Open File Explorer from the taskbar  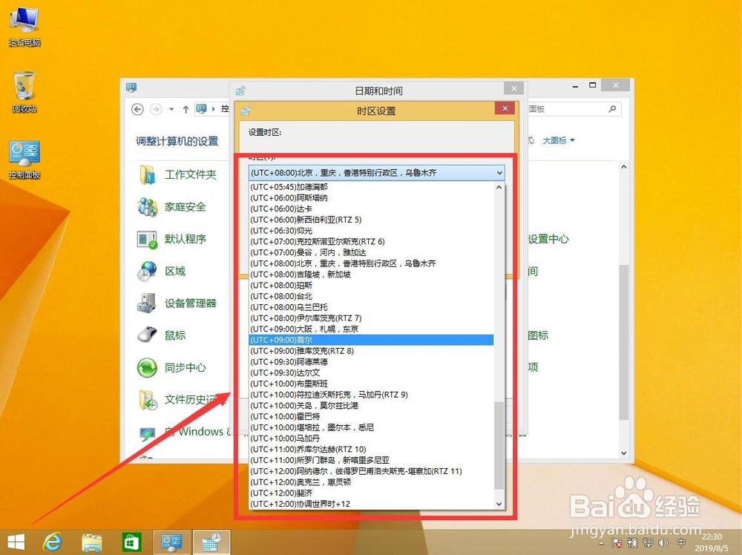tap(92, 542)
